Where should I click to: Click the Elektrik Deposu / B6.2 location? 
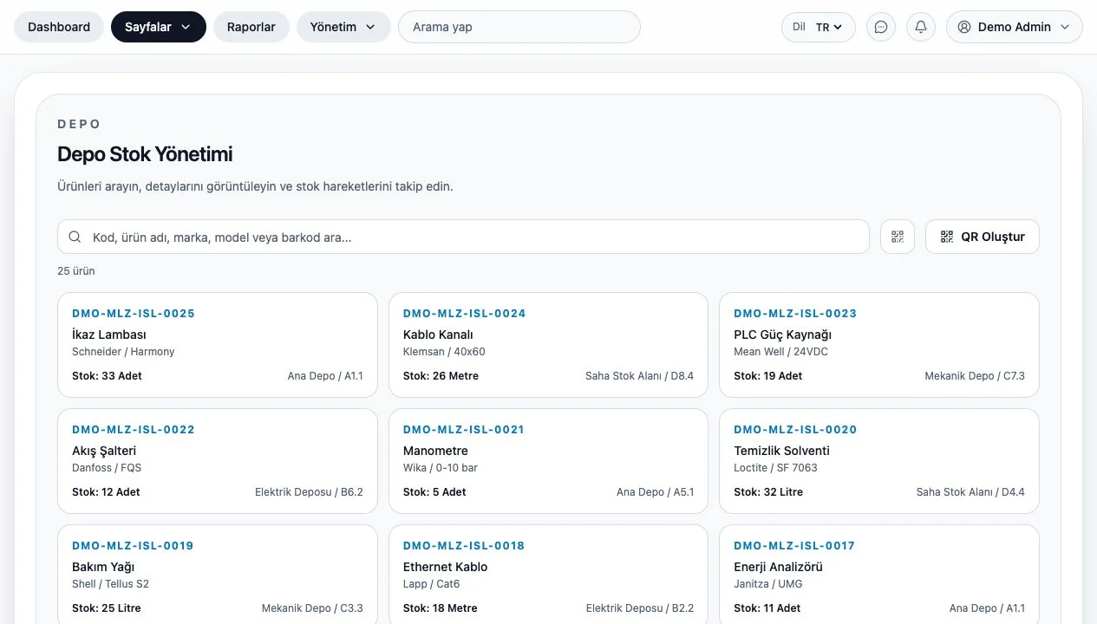click(x=309, y=492)
